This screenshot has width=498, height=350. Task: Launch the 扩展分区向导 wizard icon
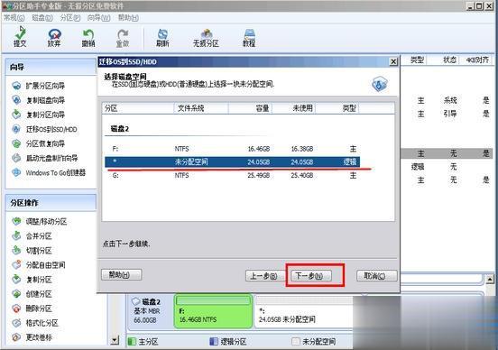point(16,86)
